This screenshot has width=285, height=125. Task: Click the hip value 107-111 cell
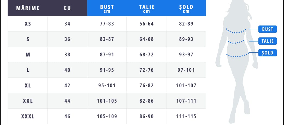tap(186, 101)
